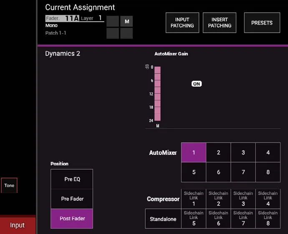288x234 pixels.
Task: Open the Input Patching page
Action: click(182, 23)
